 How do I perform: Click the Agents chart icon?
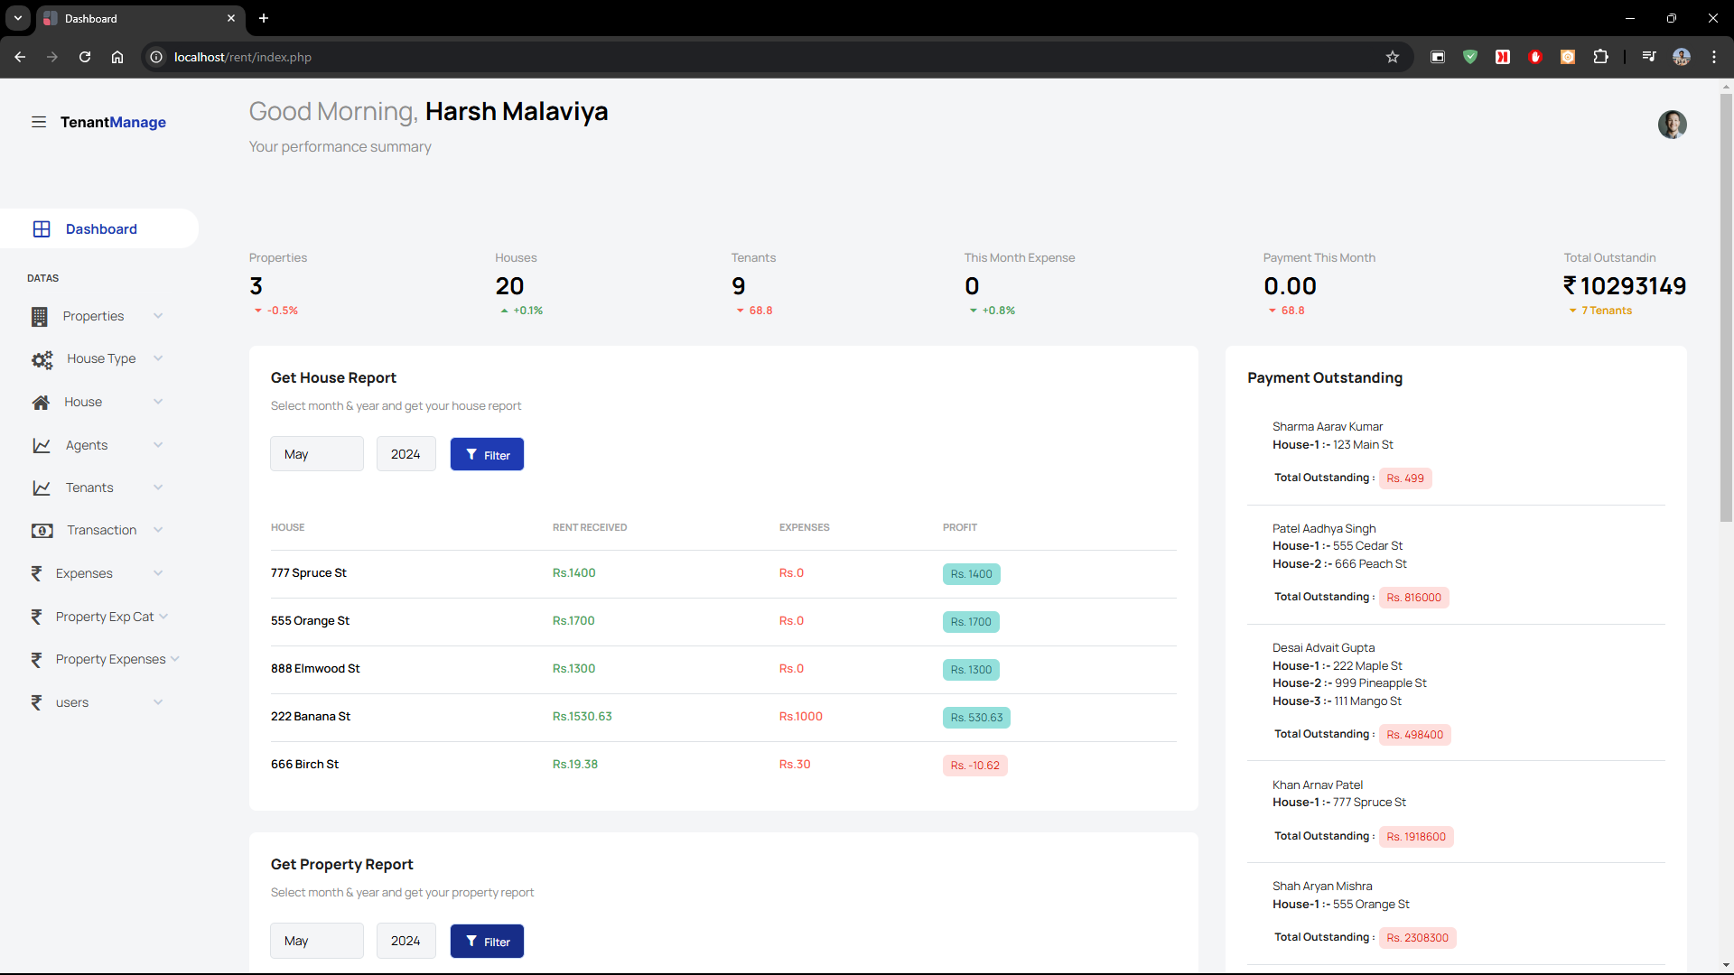[42, 446]
